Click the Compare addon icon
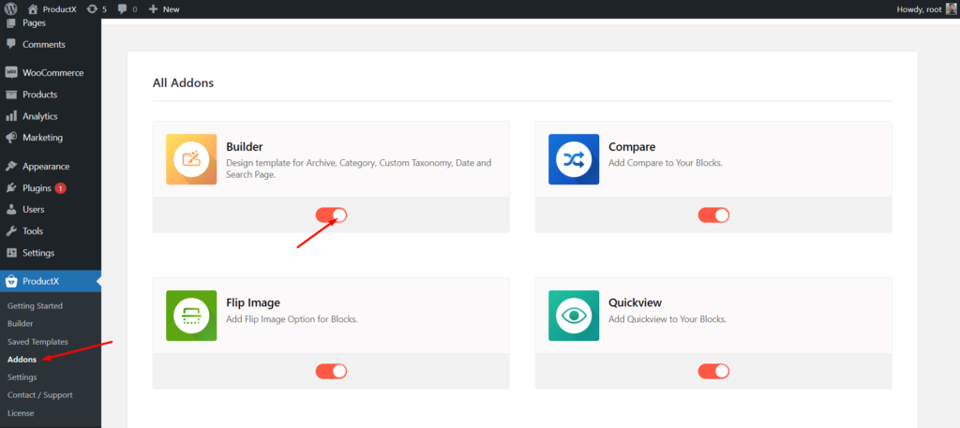The image size is (960, 428). point(574,159)
